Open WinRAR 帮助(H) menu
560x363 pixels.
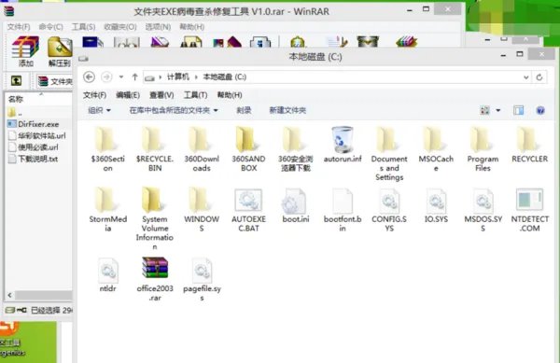coord(191,27)
